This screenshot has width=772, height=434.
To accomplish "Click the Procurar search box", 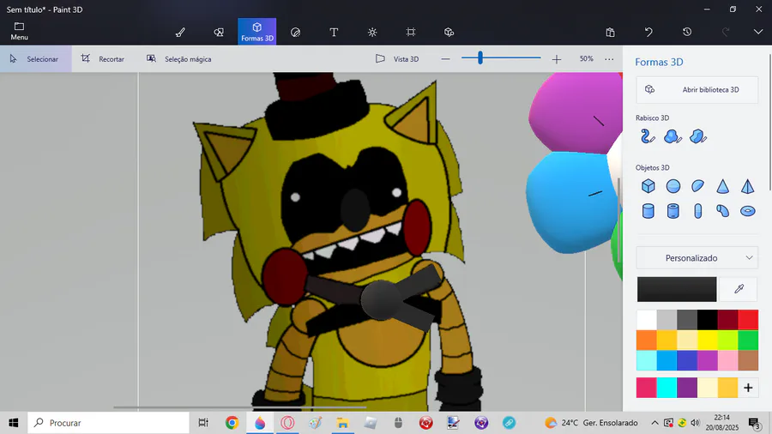I will point(108,423).
